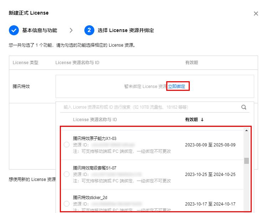Click the top License 资源名称与 ID header

point(77,63)
